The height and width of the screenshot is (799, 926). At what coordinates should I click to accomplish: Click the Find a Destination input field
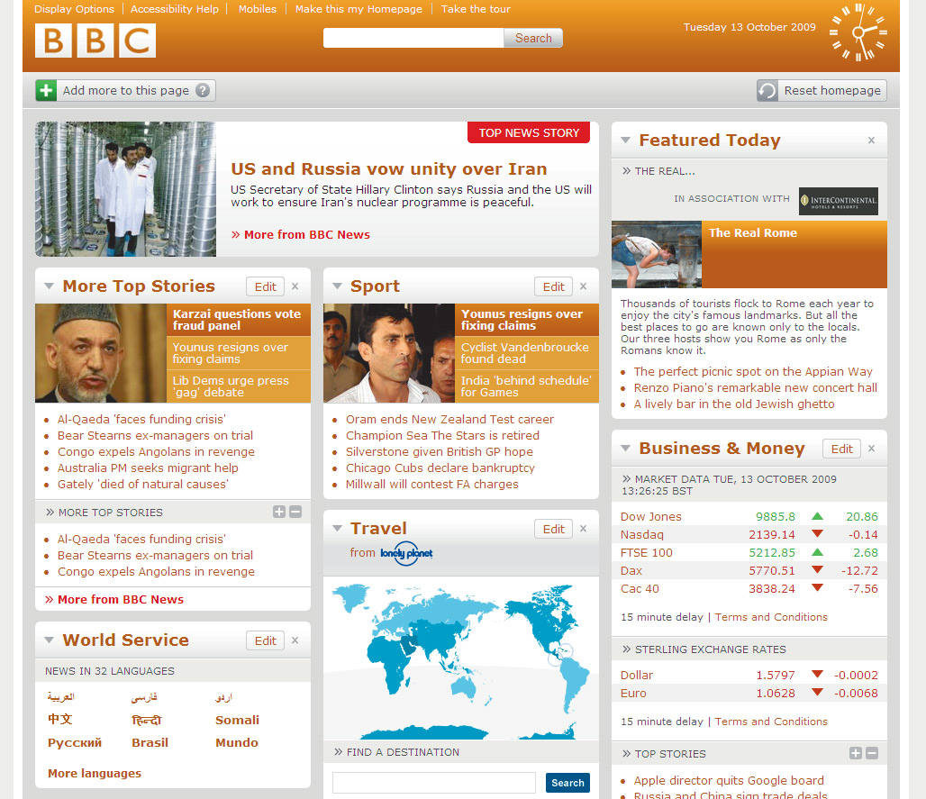(433, 783)
